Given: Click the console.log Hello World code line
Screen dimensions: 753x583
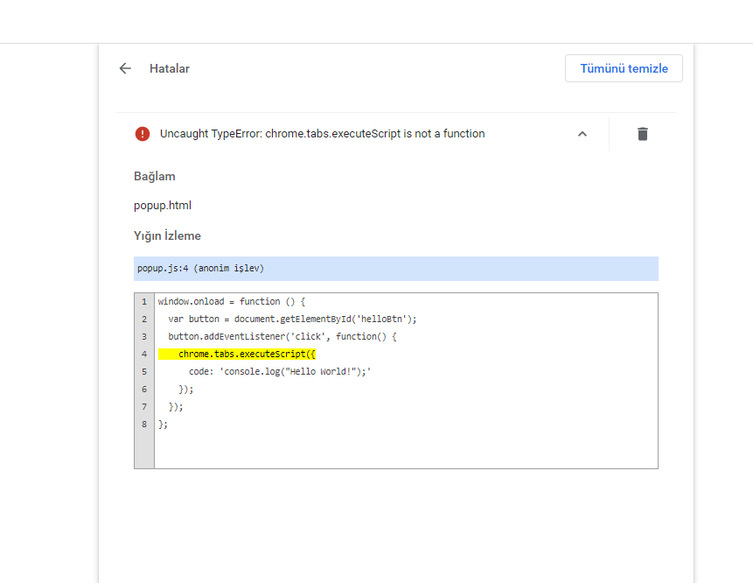Looking at the screenshot, I should (280, 371).
